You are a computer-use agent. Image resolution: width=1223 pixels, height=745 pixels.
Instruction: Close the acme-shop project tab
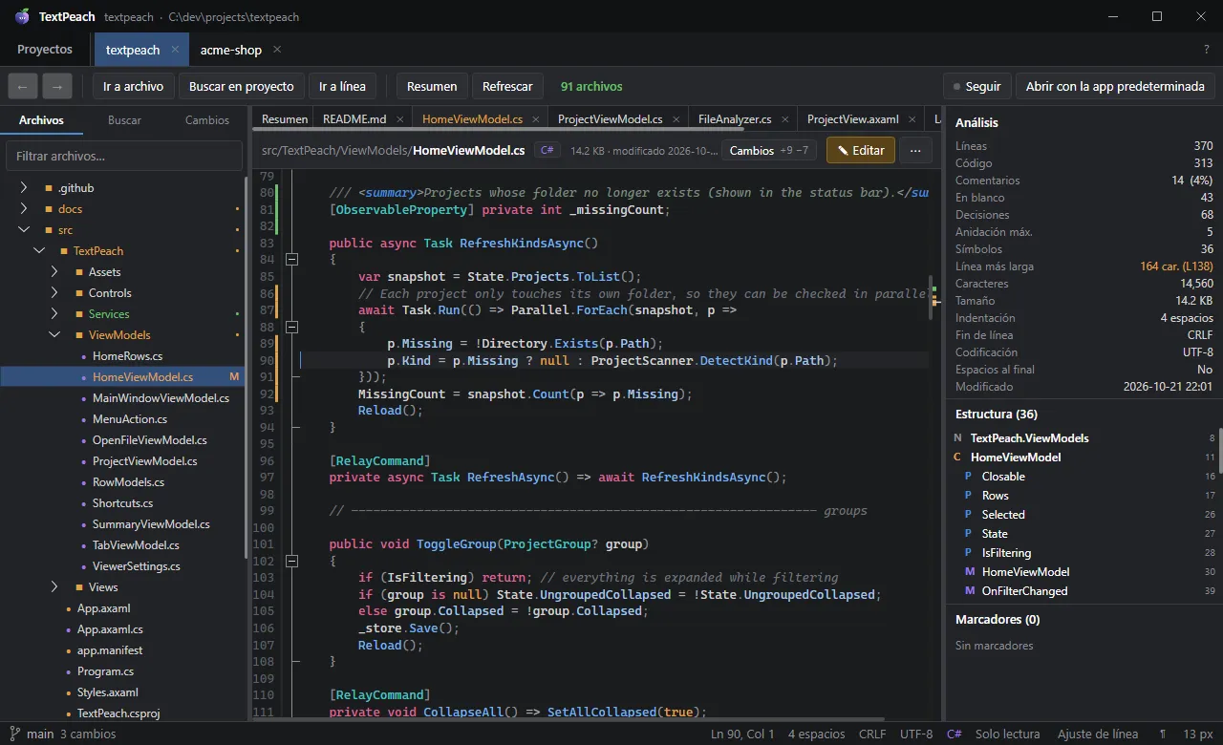tap(277, 50)
